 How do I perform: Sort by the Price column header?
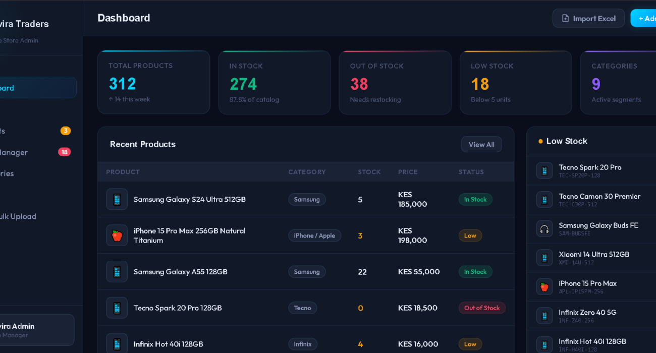(408, 172)
